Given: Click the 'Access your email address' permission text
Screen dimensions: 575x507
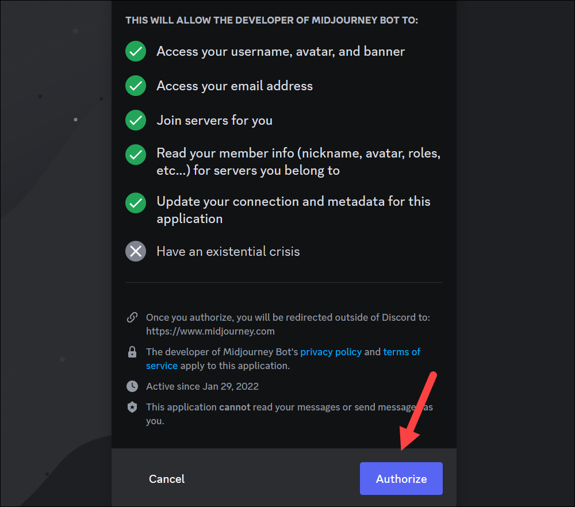Looking at the screenshot, I should pos(235,86).
